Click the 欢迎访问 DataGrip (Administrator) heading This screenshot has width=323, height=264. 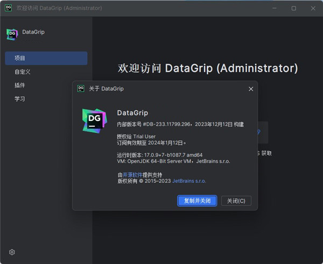tap(208, 68)
